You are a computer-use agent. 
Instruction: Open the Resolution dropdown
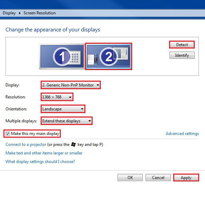[x=57, y=97]
